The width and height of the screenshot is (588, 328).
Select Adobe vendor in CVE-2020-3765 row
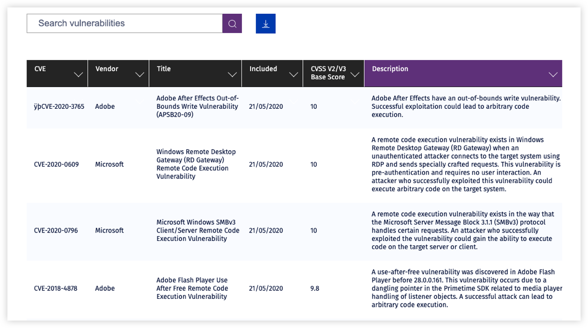105,107
